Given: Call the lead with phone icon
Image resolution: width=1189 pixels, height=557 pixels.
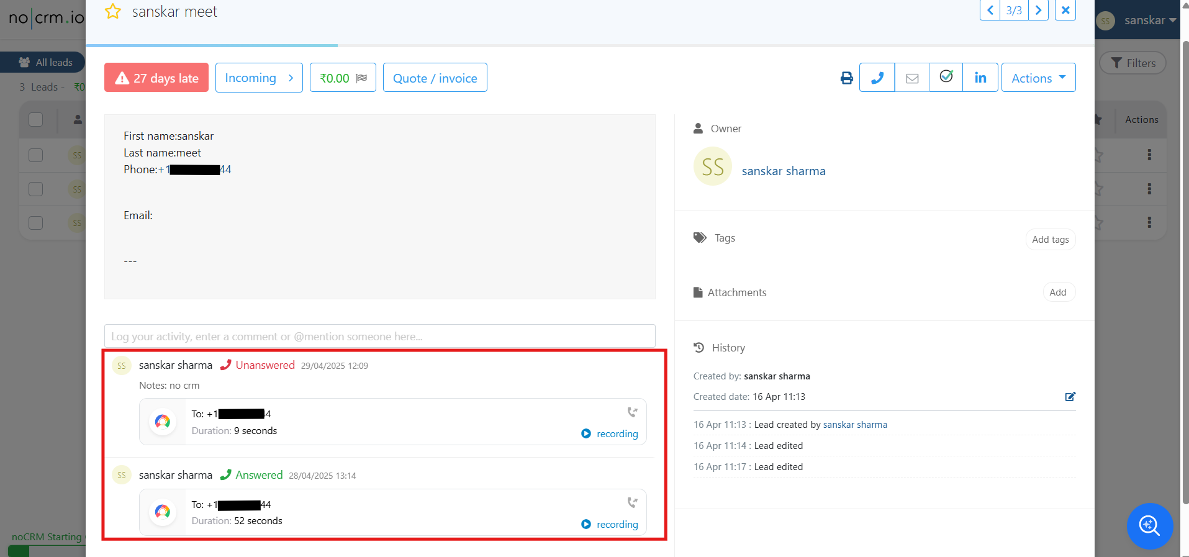Looking at the screenshot, I should tap(877, 78).
